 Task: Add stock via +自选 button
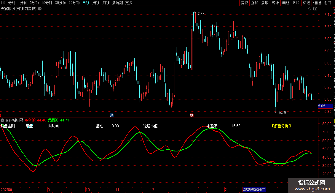317,3
